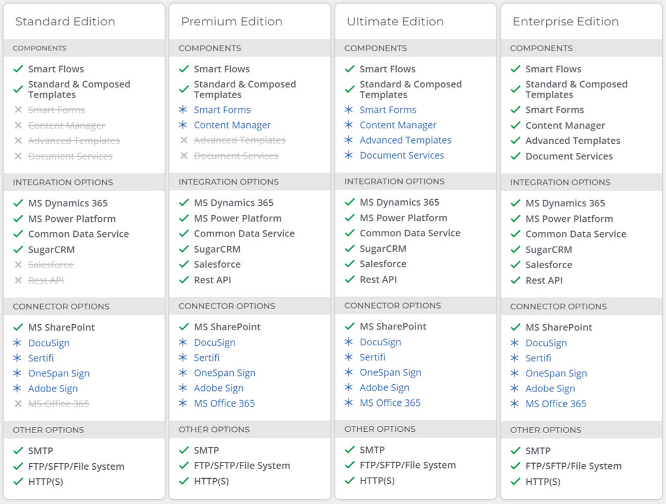Select the Premium Edition card title
This screenshot has width=666, height=504.
231,21
